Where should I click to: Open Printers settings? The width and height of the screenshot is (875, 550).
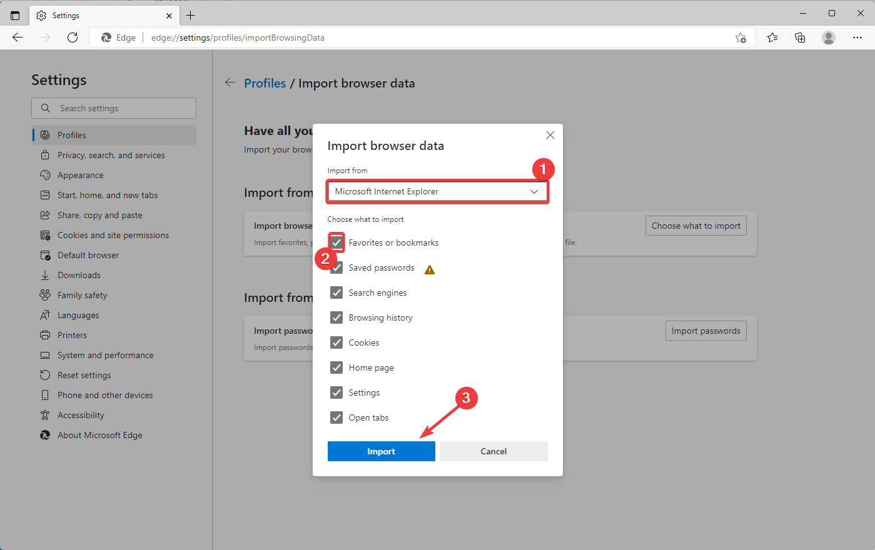114,335
